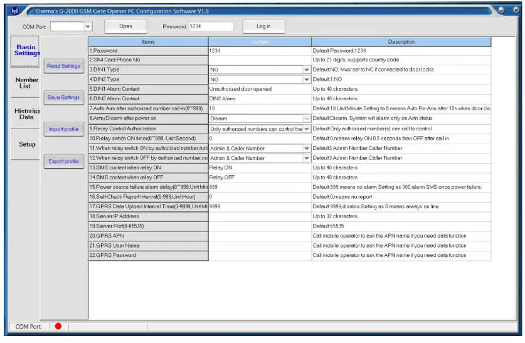Expand the DIN1 Type dropdown
Screen dimensions: 525x343
point(306,70)
